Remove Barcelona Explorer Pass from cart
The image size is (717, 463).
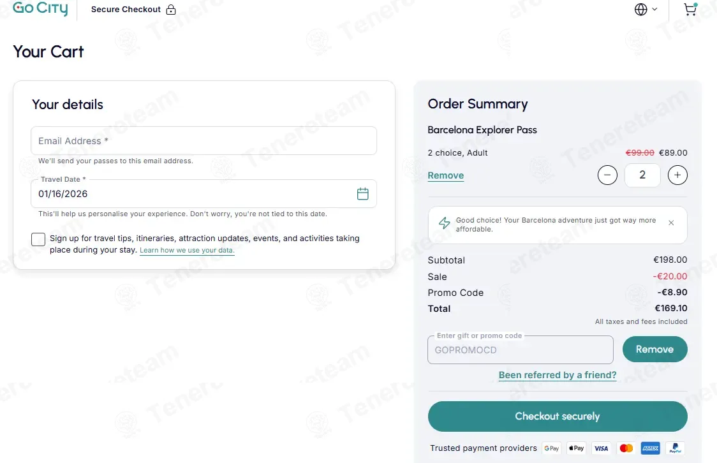445,175
